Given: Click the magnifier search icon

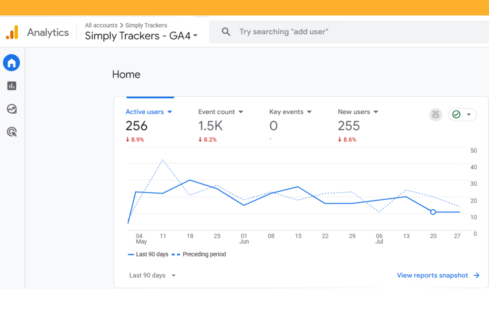Looking at the screenshot, I should [226, 32].
